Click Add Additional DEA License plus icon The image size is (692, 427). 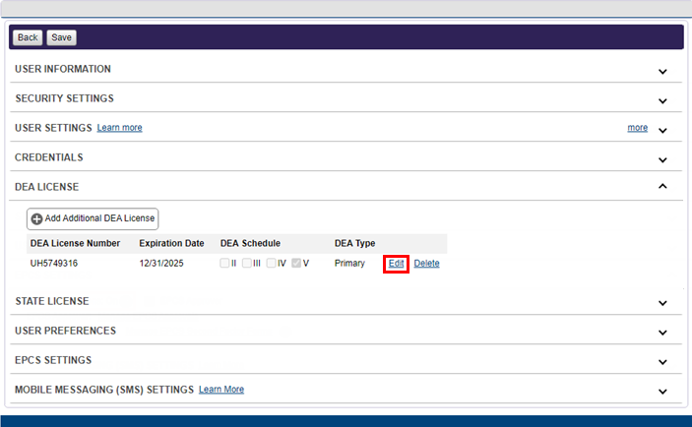tap(37, 218)
